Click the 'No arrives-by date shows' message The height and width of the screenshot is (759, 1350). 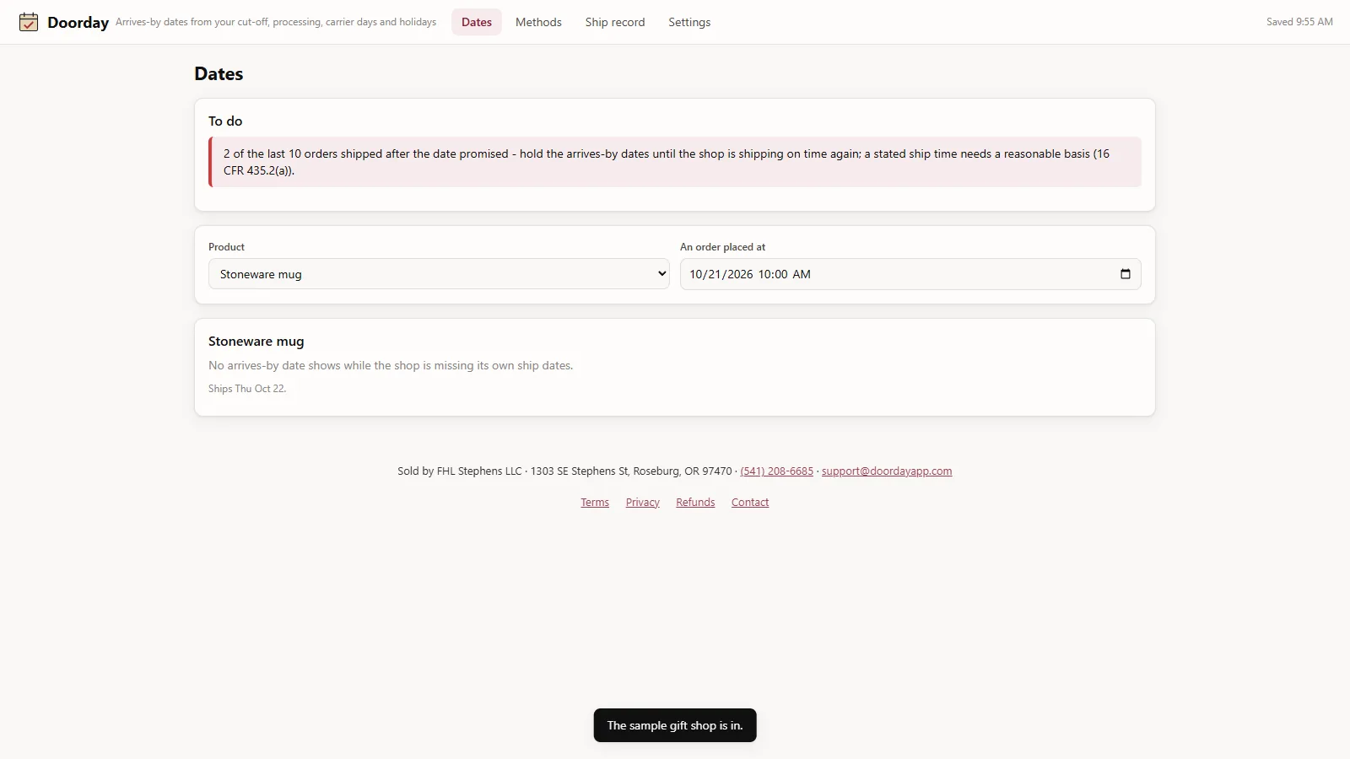[x=391, y=366]
